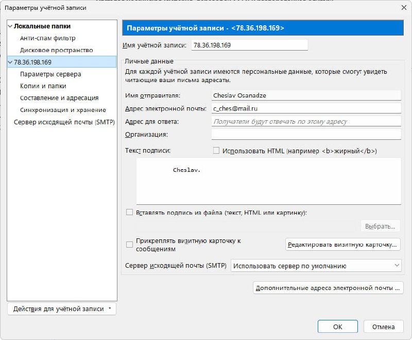Close the account settings dialog window

pos(402,8)
